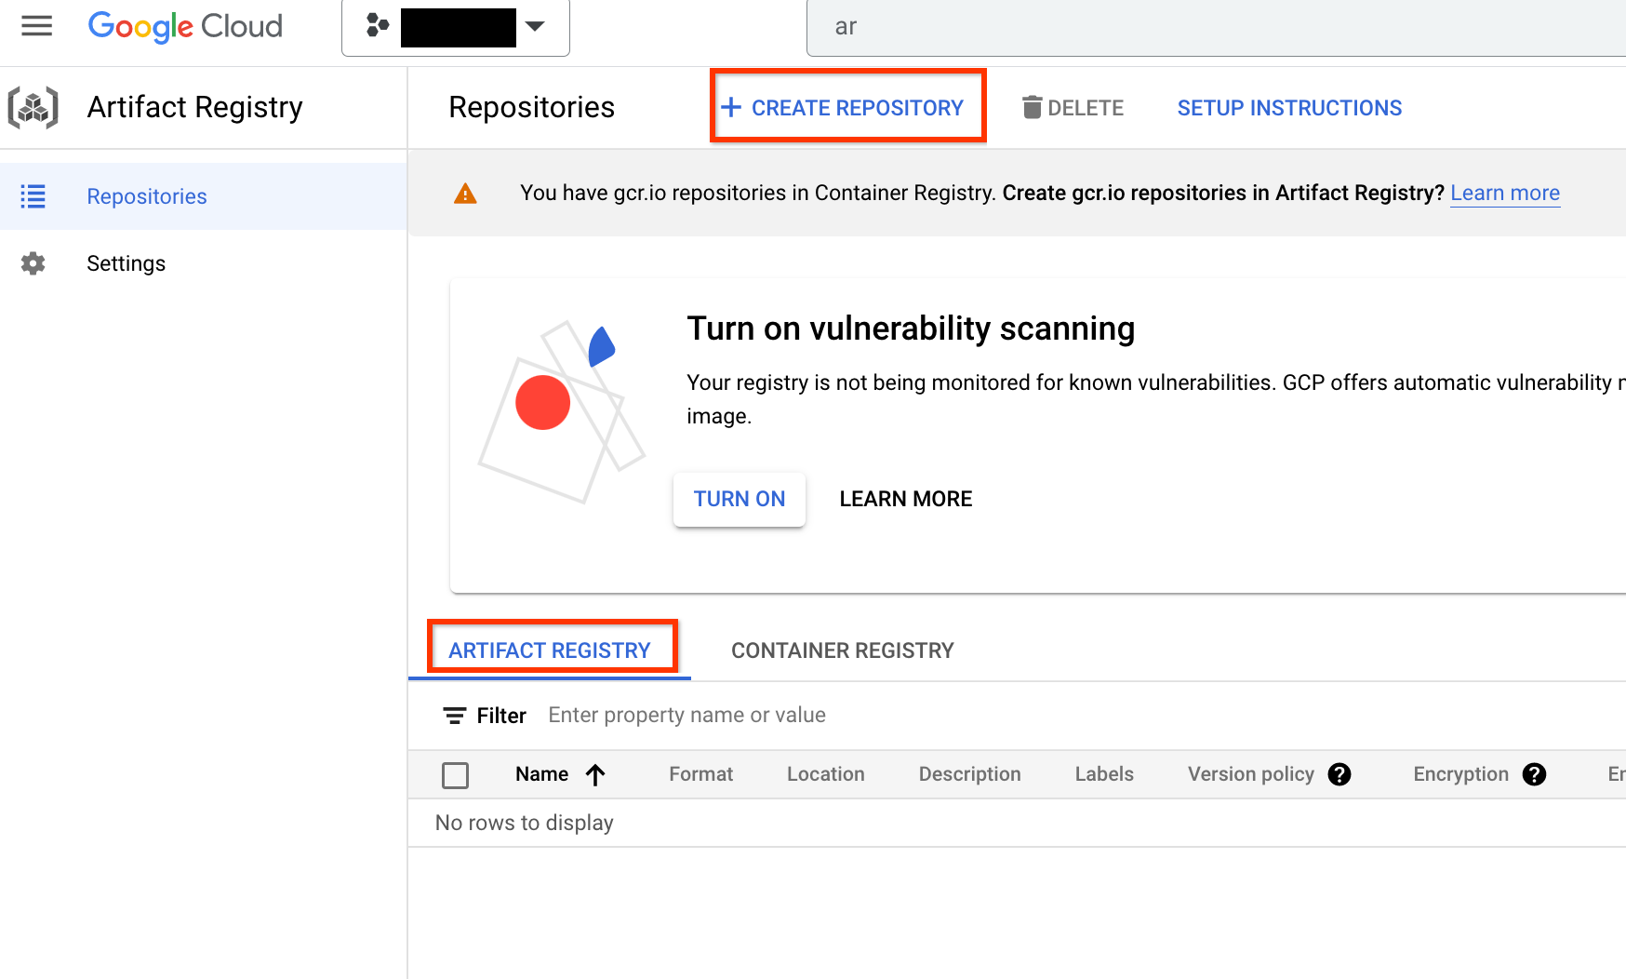Click the Filter funnel icon
This screenshot has width=1626, height=979.
tap(455, 715)
